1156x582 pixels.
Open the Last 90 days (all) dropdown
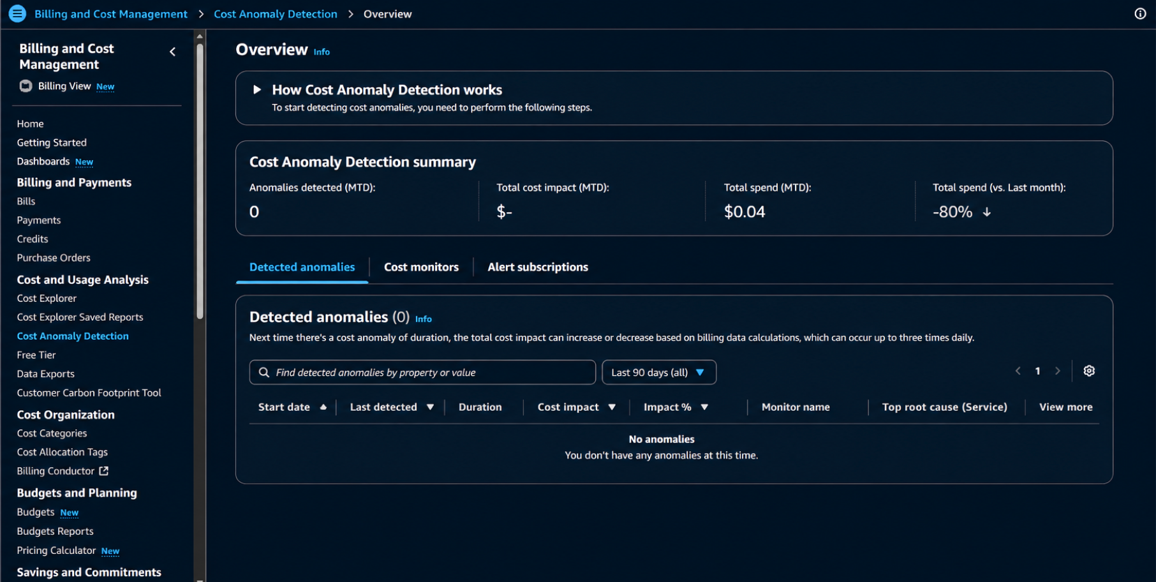pos(659,372)
